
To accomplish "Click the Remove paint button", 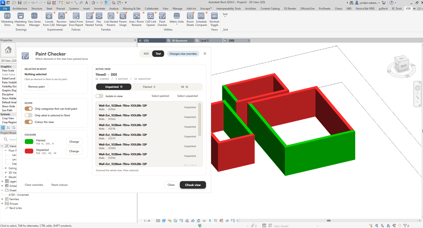I will [x=37, y=87].
